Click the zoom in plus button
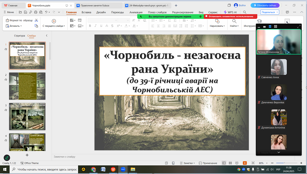307x174 pixels. (x=301, y=163)
